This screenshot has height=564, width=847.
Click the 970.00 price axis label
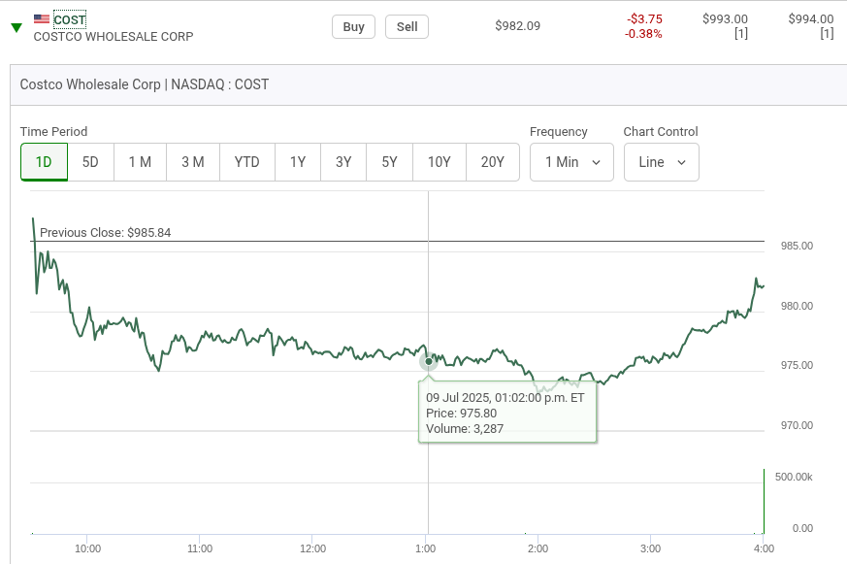pos(797,426)
